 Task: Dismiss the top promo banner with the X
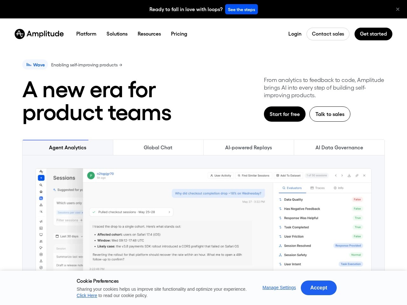(x=398, y=9)
